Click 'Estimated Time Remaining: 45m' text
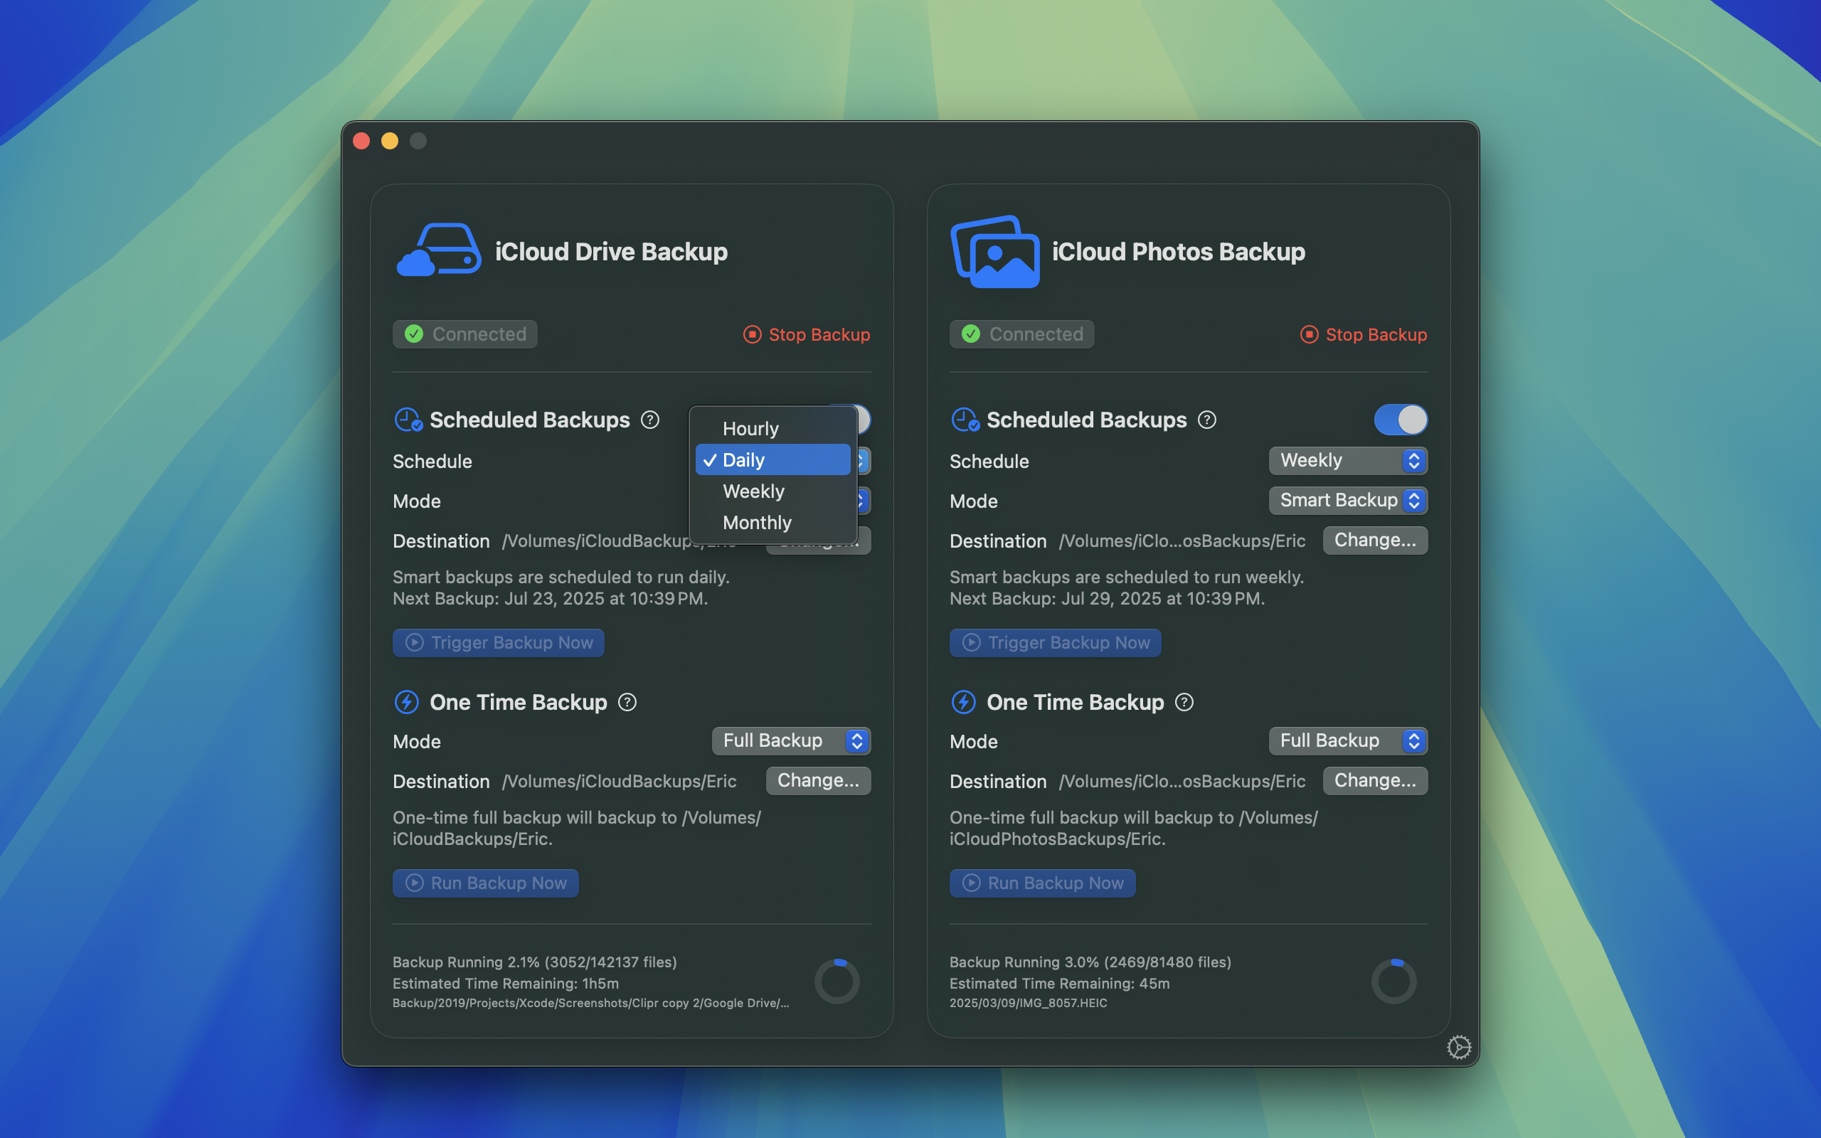The width and height of the screenshot is (1821, 1138). [x=1059, y=983]
